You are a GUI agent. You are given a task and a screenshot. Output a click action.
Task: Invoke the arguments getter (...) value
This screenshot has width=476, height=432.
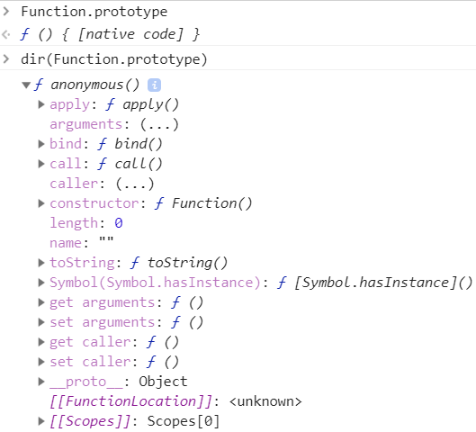159,124
